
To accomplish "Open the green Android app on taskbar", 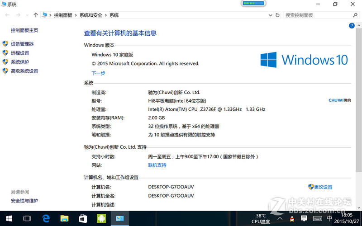I will tap(101, 218).
